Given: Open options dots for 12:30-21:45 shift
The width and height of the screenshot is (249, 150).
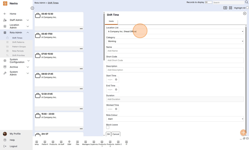Looking at the screenshot, I should tap(81, 109).
